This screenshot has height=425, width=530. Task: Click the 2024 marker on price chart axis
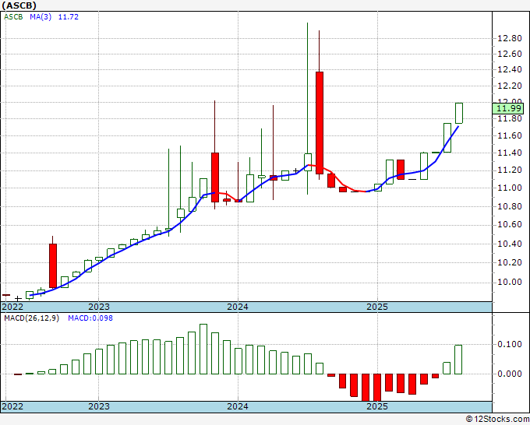238,307
